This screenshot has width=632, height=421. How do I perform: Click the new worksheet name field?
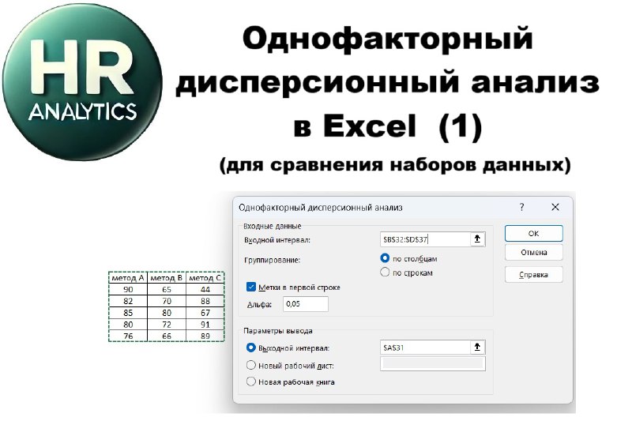tap(432, 364)
